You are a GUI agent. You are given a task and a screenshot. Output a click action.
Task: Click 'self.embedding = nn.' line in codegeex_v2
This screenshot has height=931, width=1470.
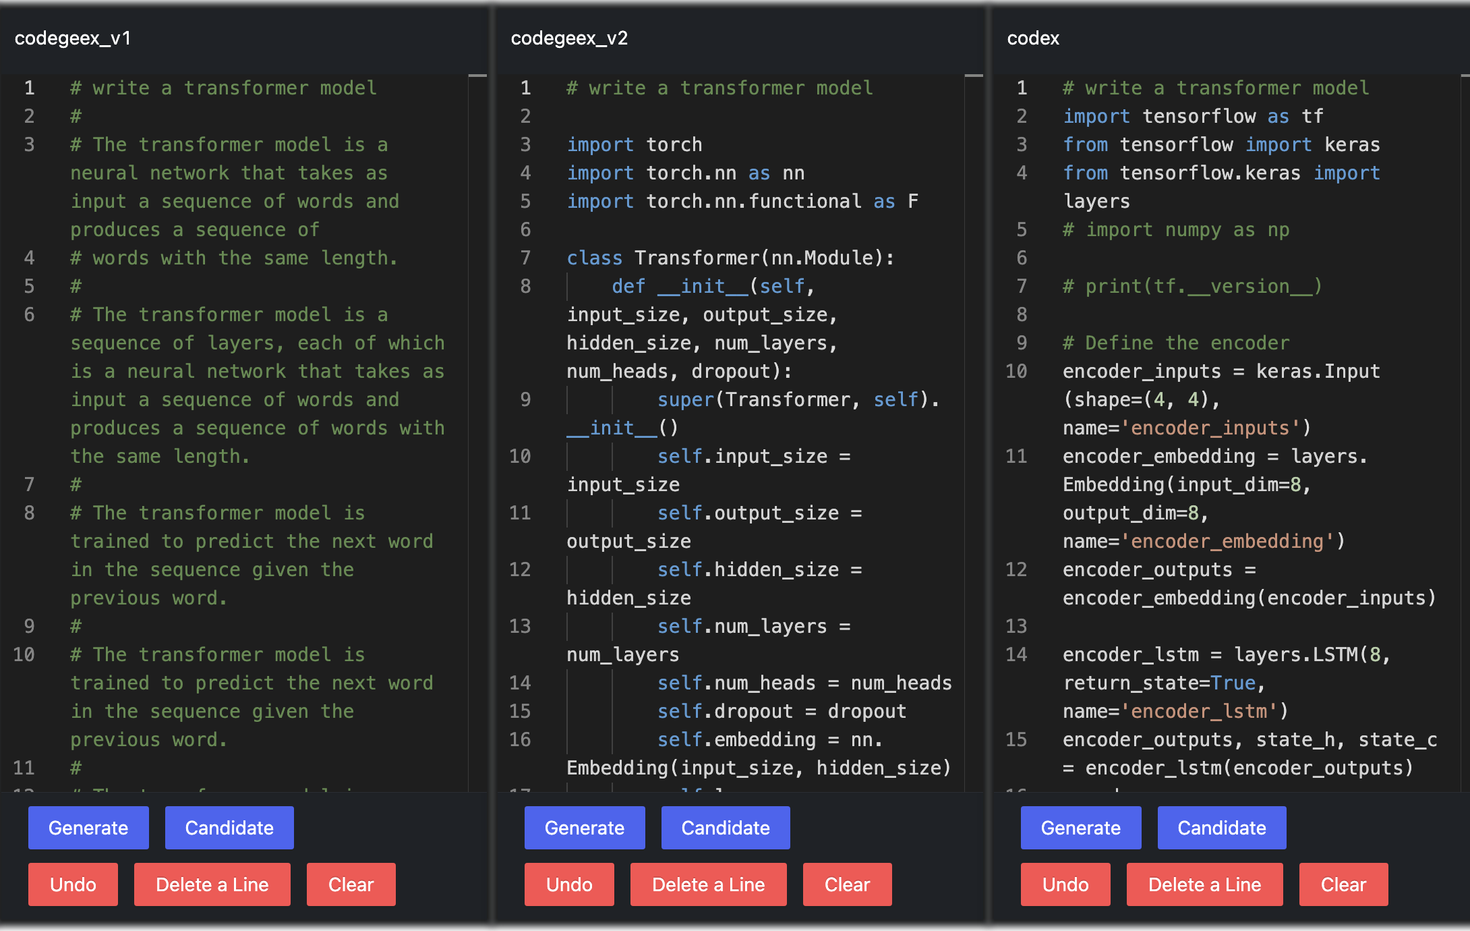pyautogui.click(x=770, y=739)
